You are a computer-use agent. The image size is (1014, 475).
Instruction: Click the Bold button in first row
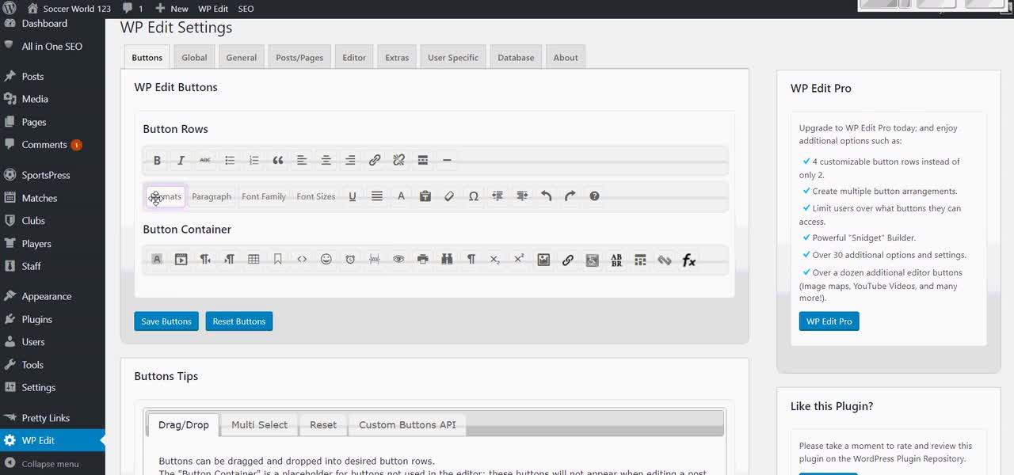click(157, 161)
